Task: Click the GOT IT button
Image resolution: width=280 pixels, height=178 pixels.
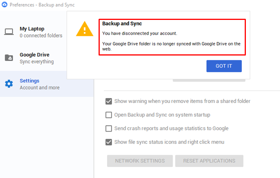Action: [224, 66]
